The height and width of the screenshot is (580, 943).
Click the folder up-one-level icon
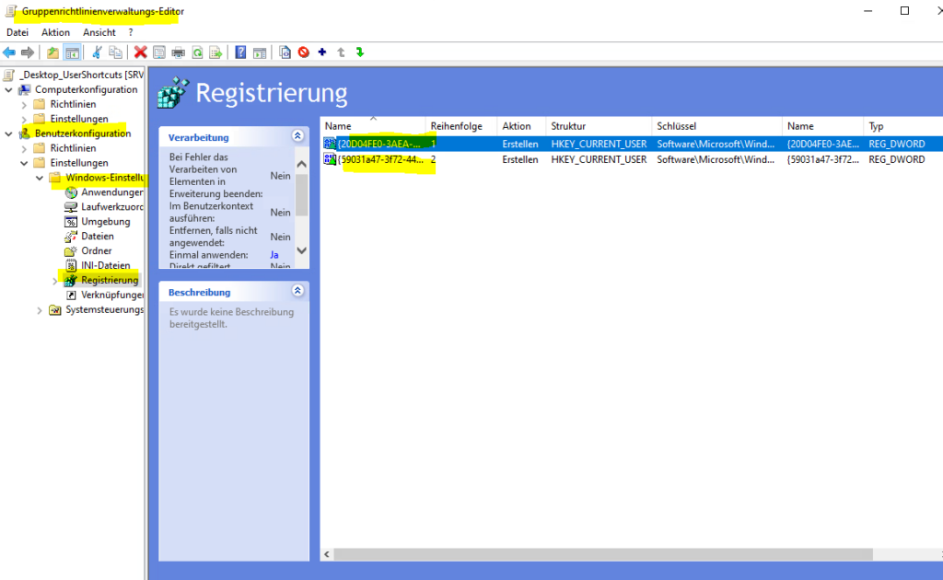click(x=52, y=52)
